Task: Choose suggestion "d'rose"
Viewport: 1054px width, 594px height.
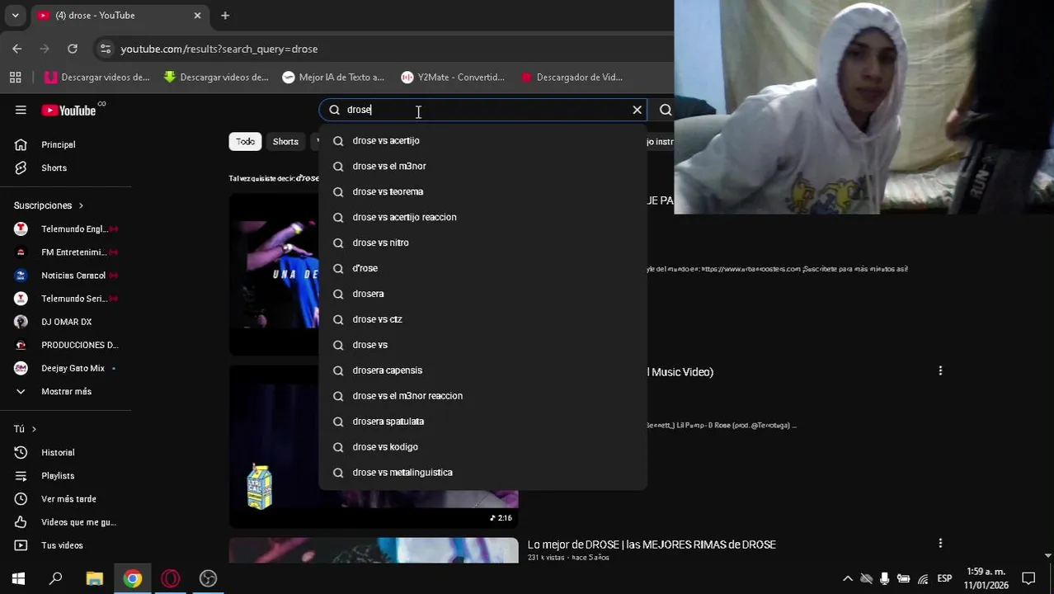Action: (x=482, y=268)
